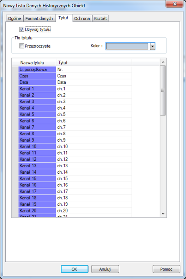Select the Kanał 18 row
Viewport: 186px width, 279px height.
37,198
